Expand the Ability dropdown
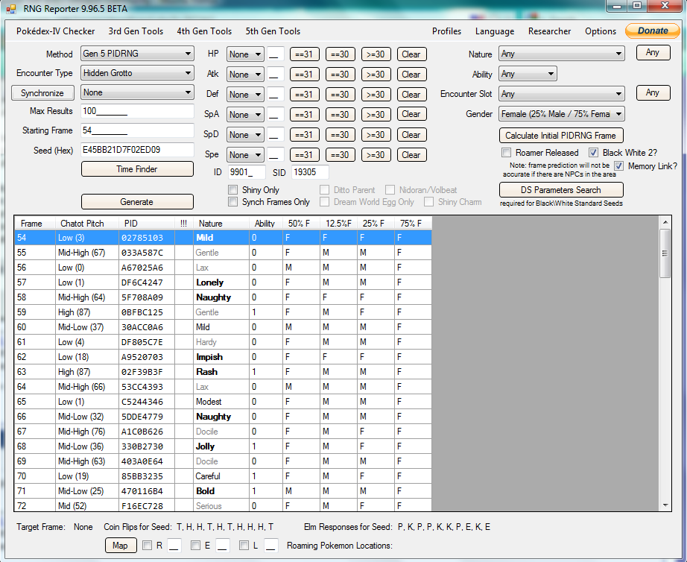 pos(528,74)
